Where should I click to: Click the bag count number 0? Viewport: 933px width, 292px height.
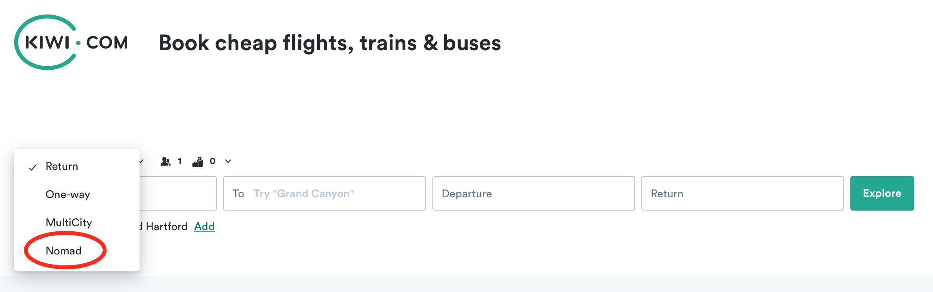click(212, 161)
